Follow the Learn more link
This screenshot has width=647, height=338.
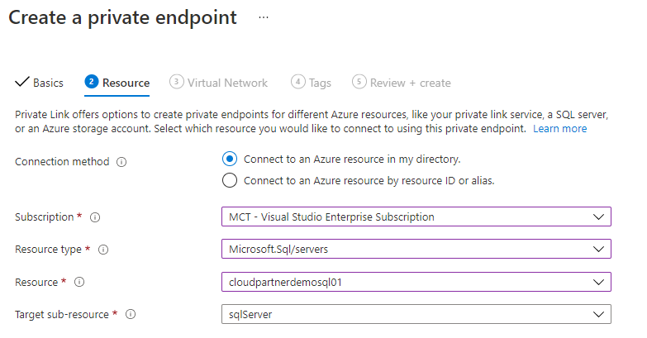(559, 129)
